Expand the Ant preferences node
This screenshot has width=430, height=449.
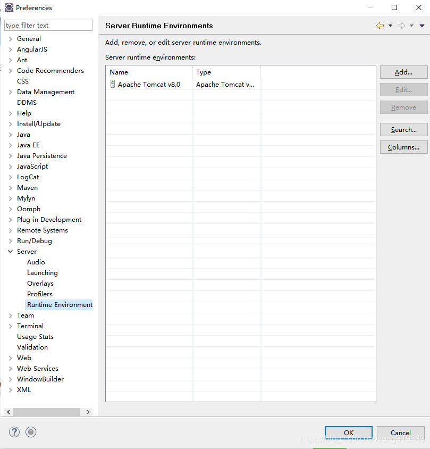click(x=10, y=60)
